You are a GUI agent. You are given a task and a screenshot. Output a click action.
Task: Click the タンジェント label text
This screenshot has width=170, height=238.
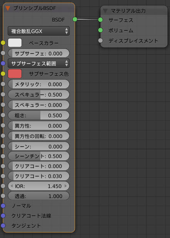coord(26,226)
